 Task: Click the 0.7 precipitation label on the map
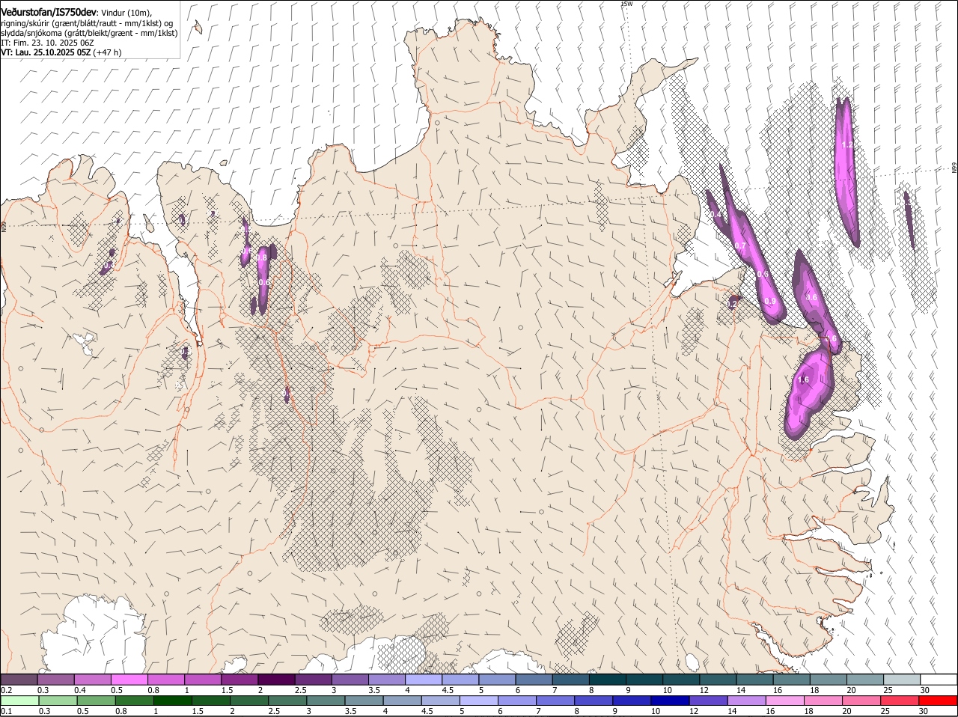[740, 245]
